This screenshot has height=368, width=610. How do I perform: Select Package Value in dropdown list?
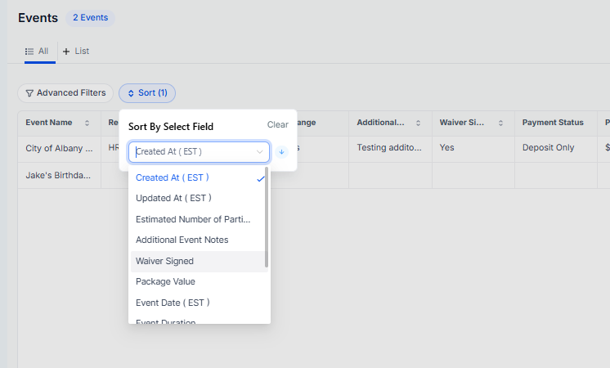[x=165, y=281]
